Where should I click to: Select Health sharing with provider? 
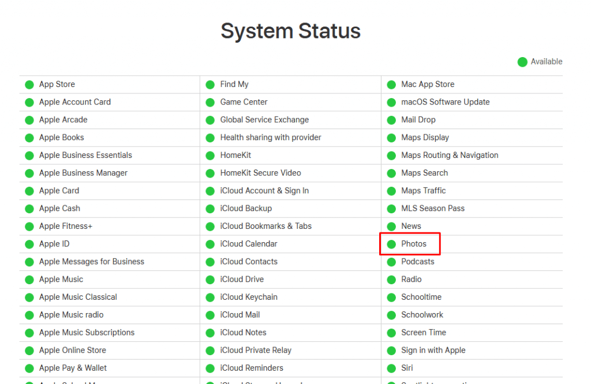pyautogui.click(x=271, y=137)
